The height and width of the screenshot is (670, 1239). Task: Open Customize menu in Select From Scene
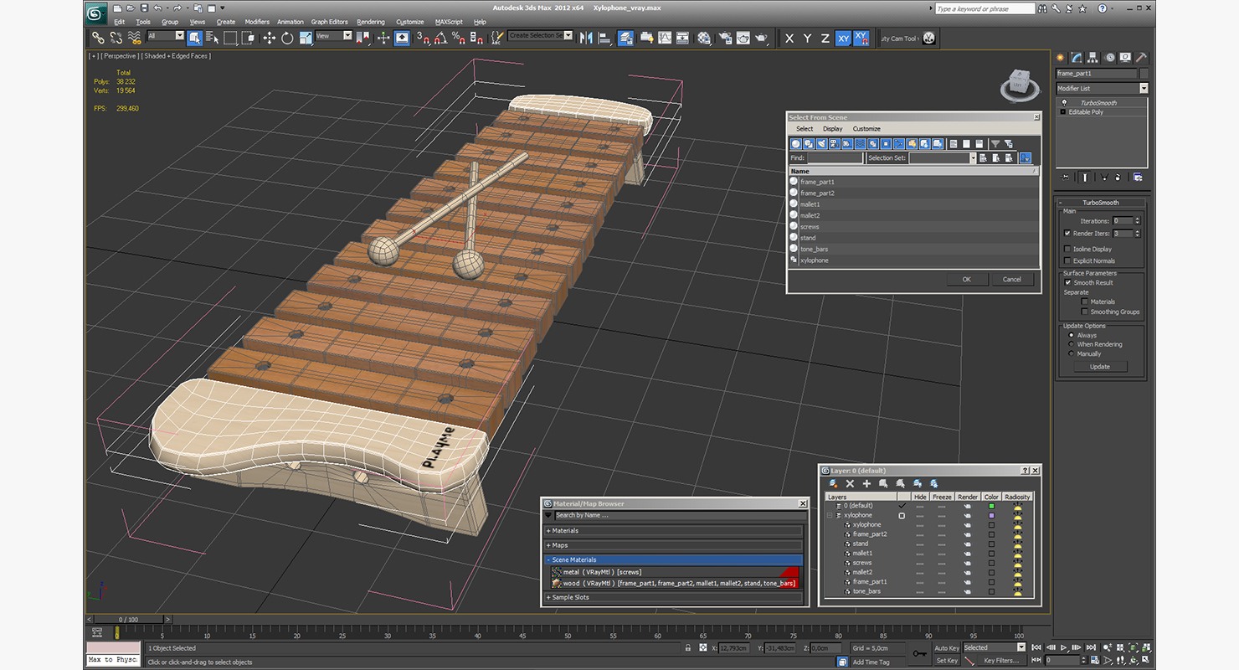[x=866, y=129]
